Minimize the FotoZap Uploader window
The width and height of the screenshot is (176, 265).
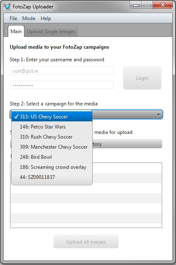(136, 5)
